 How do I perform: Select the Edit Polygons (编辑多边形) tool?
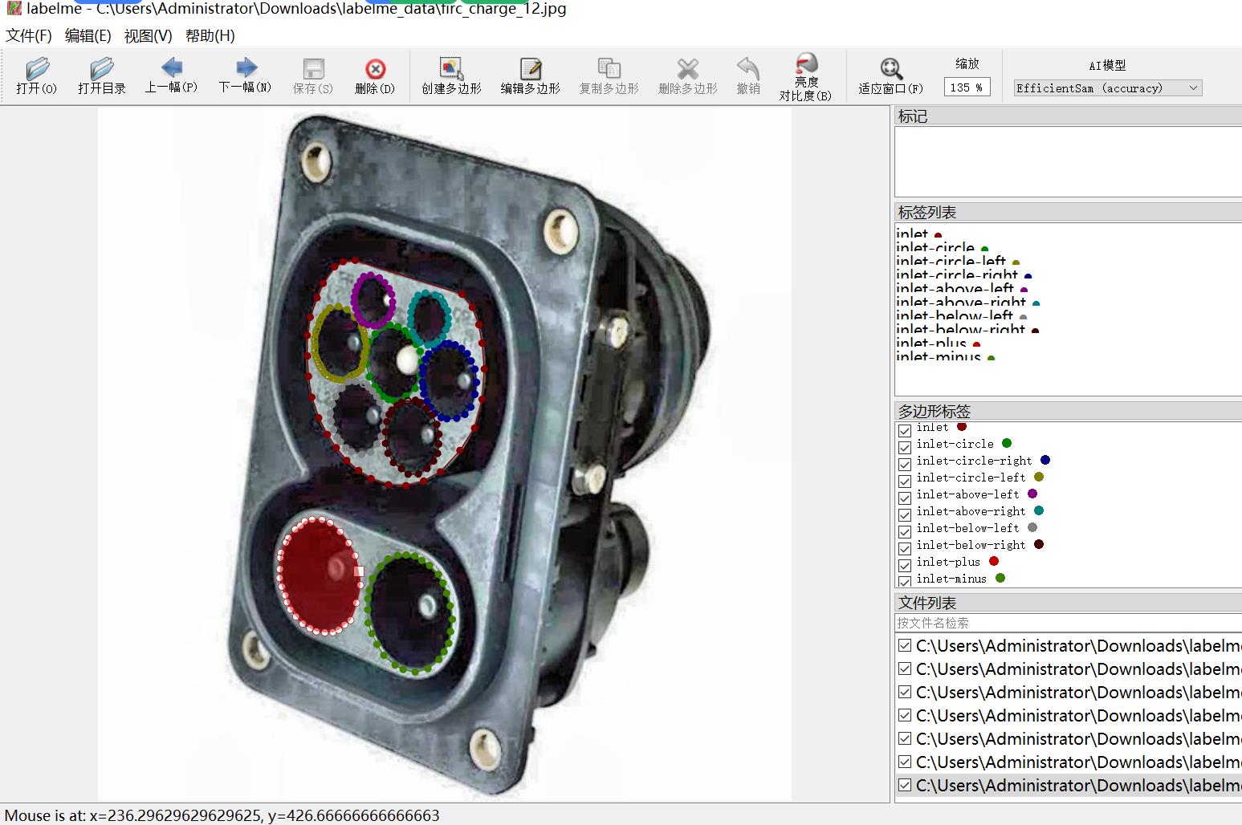530,76
